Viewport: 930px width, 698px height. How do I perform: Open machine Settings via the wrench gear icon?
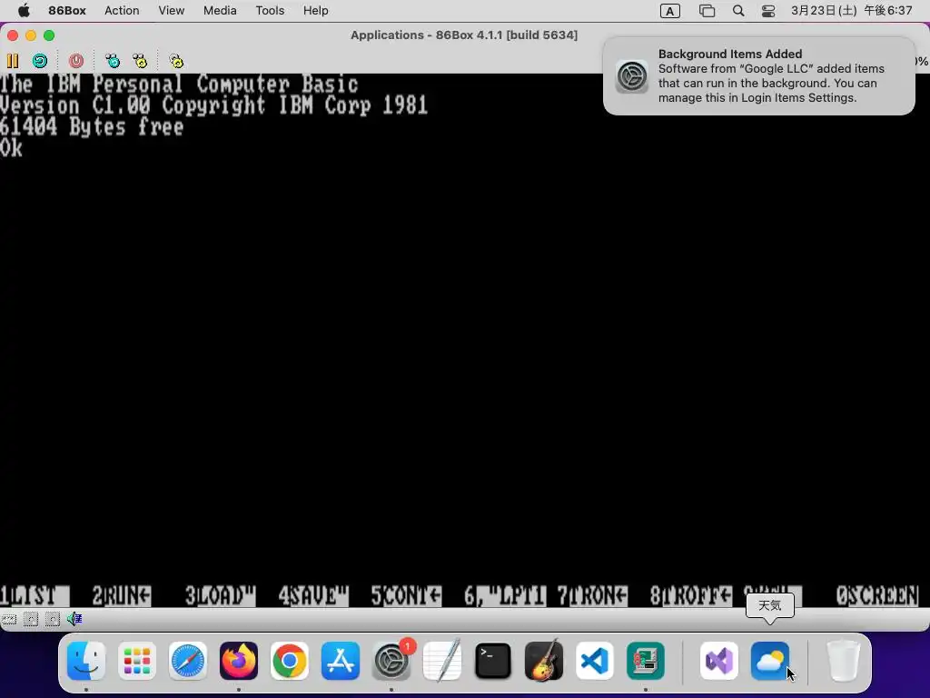point(176,61)
